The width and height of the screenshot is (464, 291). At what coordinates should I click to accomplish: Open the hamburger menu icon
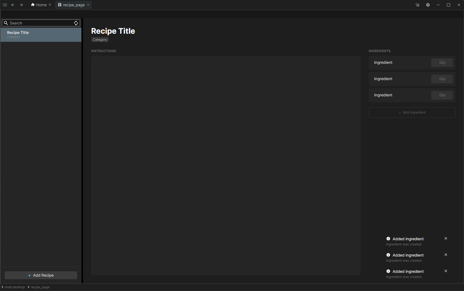5,5
